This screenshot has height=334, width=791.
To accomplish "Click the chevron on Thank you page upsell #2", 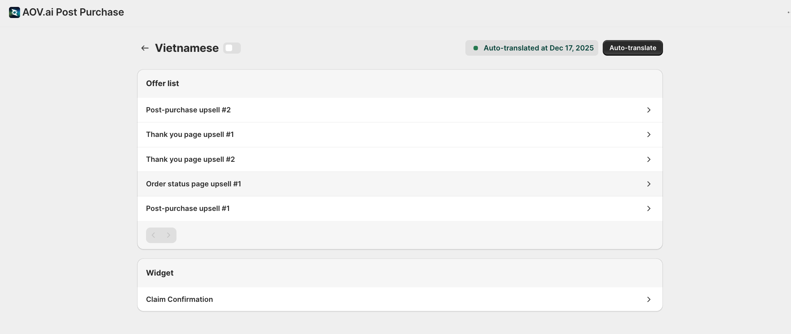I will click(x=649, y=159).
